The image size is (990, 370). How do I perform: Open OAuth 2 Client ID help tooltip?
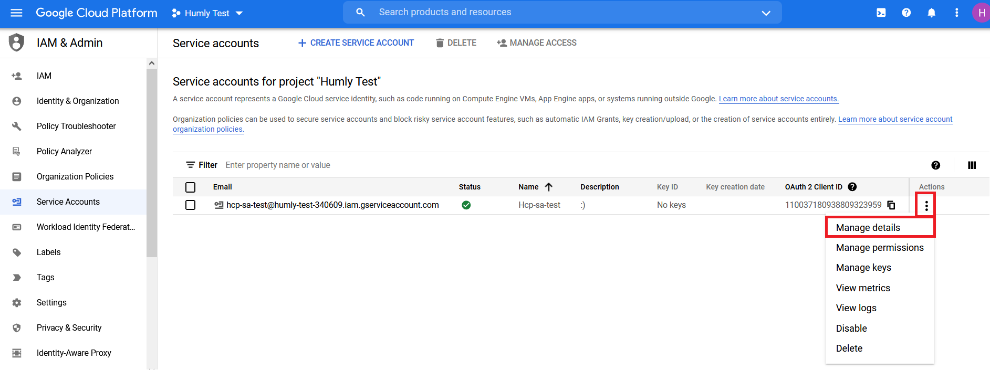(x=852, y=187)
